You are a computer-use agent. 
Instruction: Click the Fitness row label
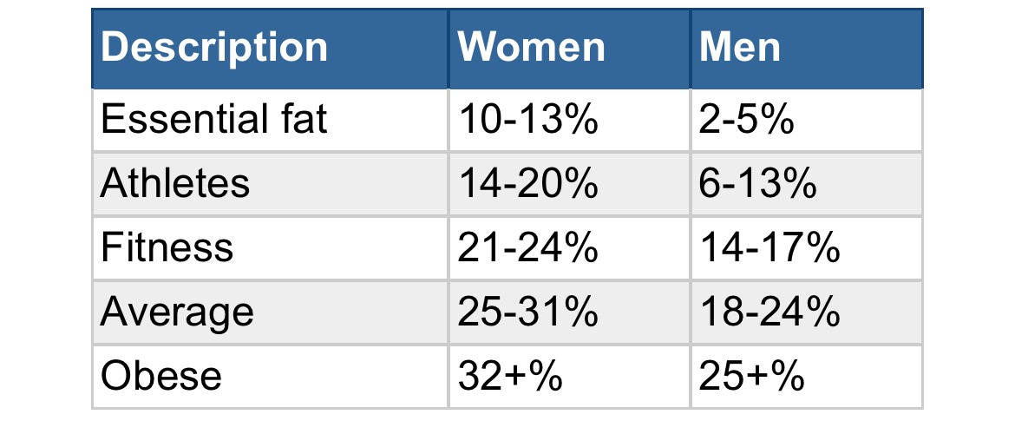click(167, 248)
